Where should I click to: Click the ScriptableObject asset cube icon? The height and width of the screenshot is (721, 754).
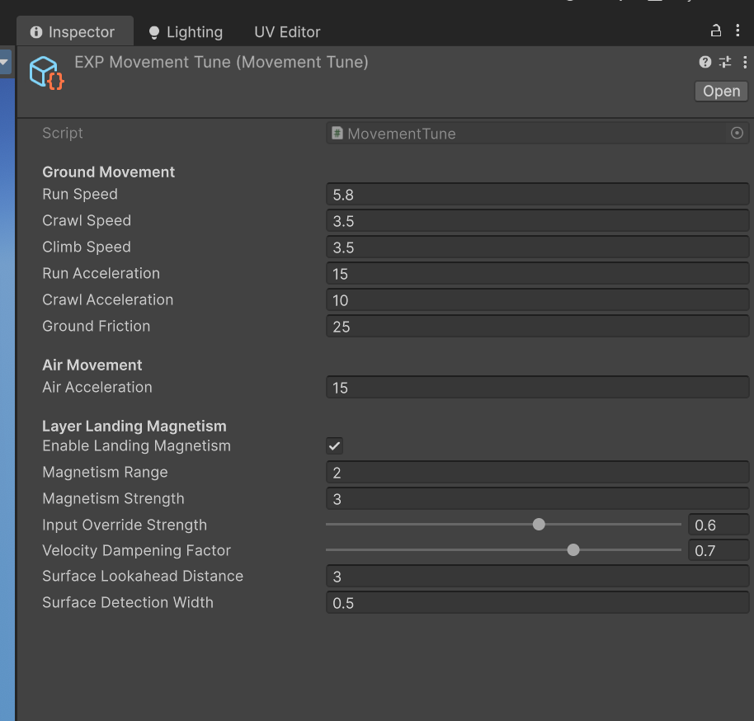[46, 73]
